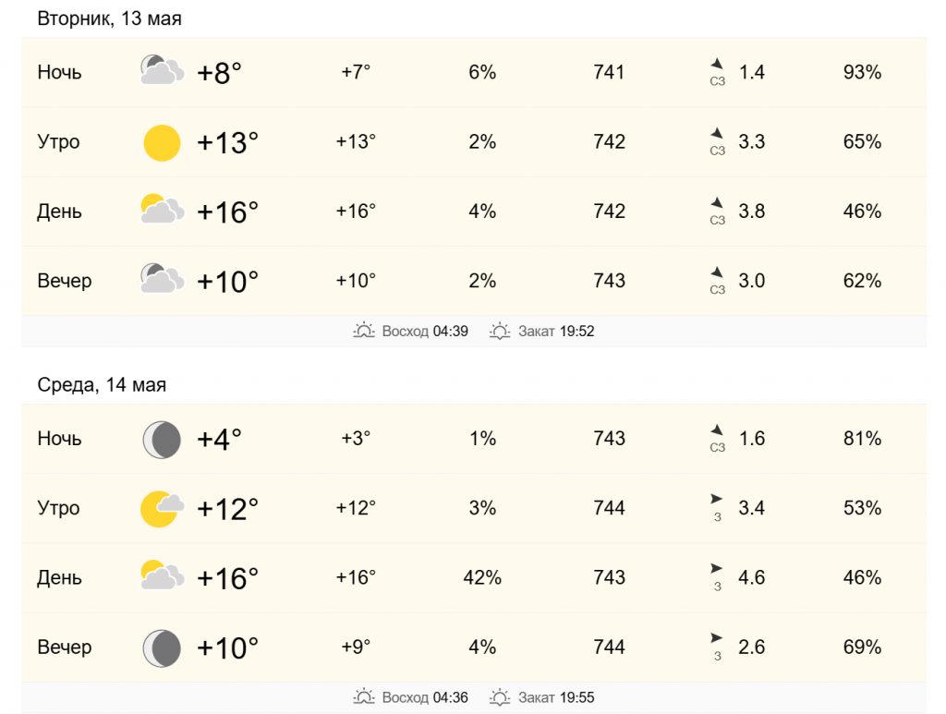Select the Среда, 14 мая heading

pos(102,385)
